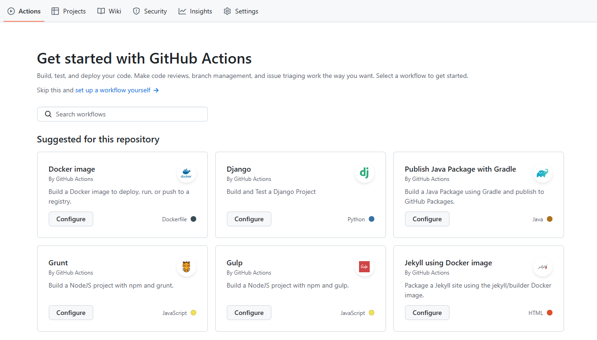597x340 pixels.
Task: Click the Security shield icon
Action: click(x=136, y=11)
